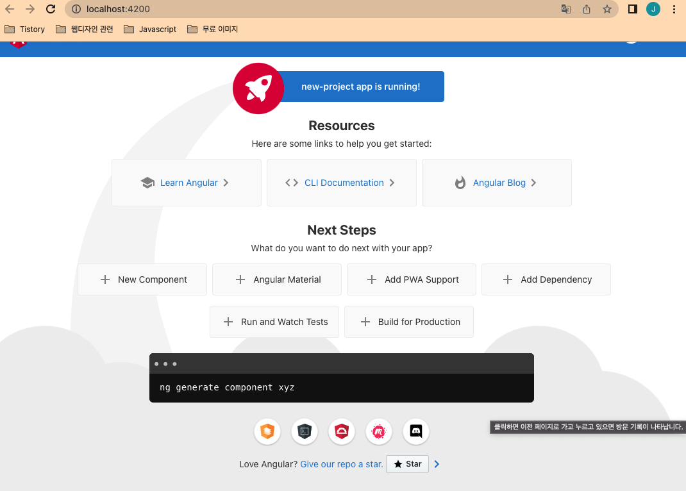Click the site information icon in address bar
Screen dimensions: 686x491
76,9
